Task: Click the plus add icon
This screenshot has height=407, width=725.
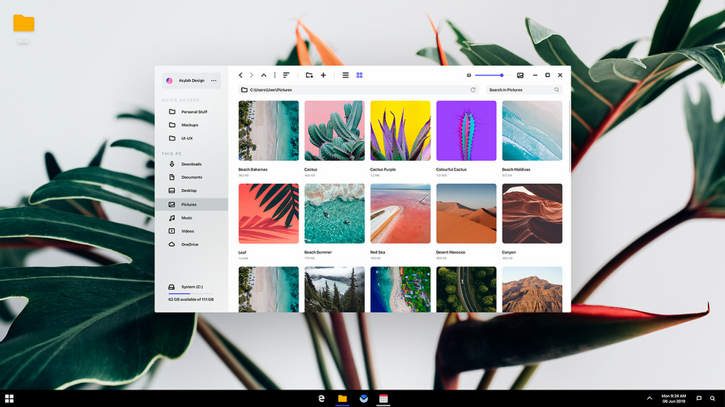Action: coord(323,75)
